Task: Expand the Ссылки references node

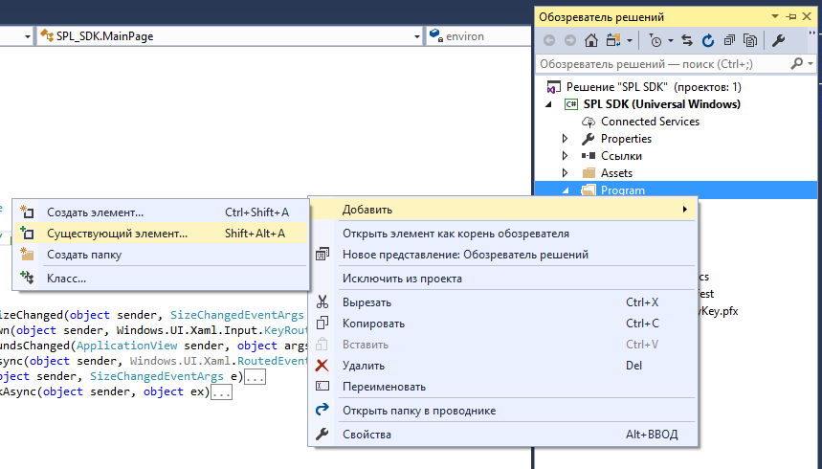Action: (x=565, y=156)
